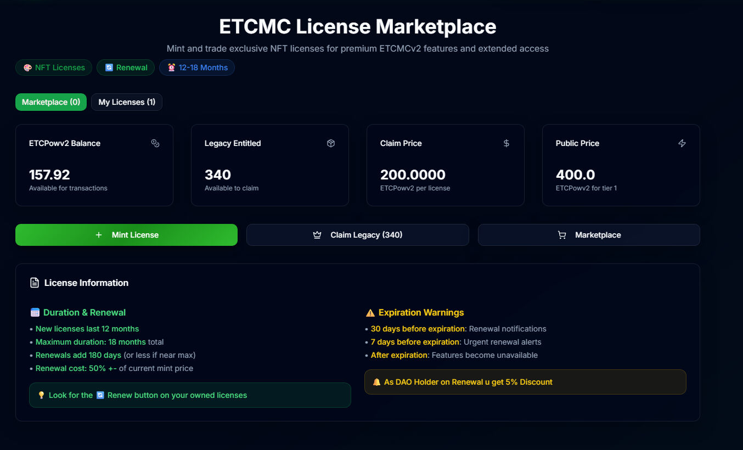Viewport: 743px width, 450px height.
Task: Click the crown icon beside Claim Legacy
Action: 317,235
